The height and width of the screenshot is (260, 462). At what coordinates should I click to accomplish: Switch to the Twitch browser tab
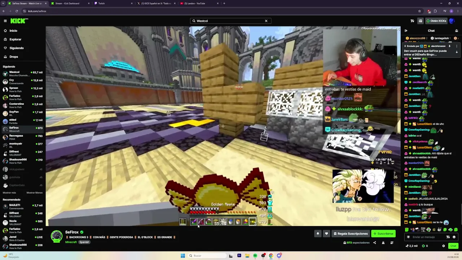click(x=113, y=3)
